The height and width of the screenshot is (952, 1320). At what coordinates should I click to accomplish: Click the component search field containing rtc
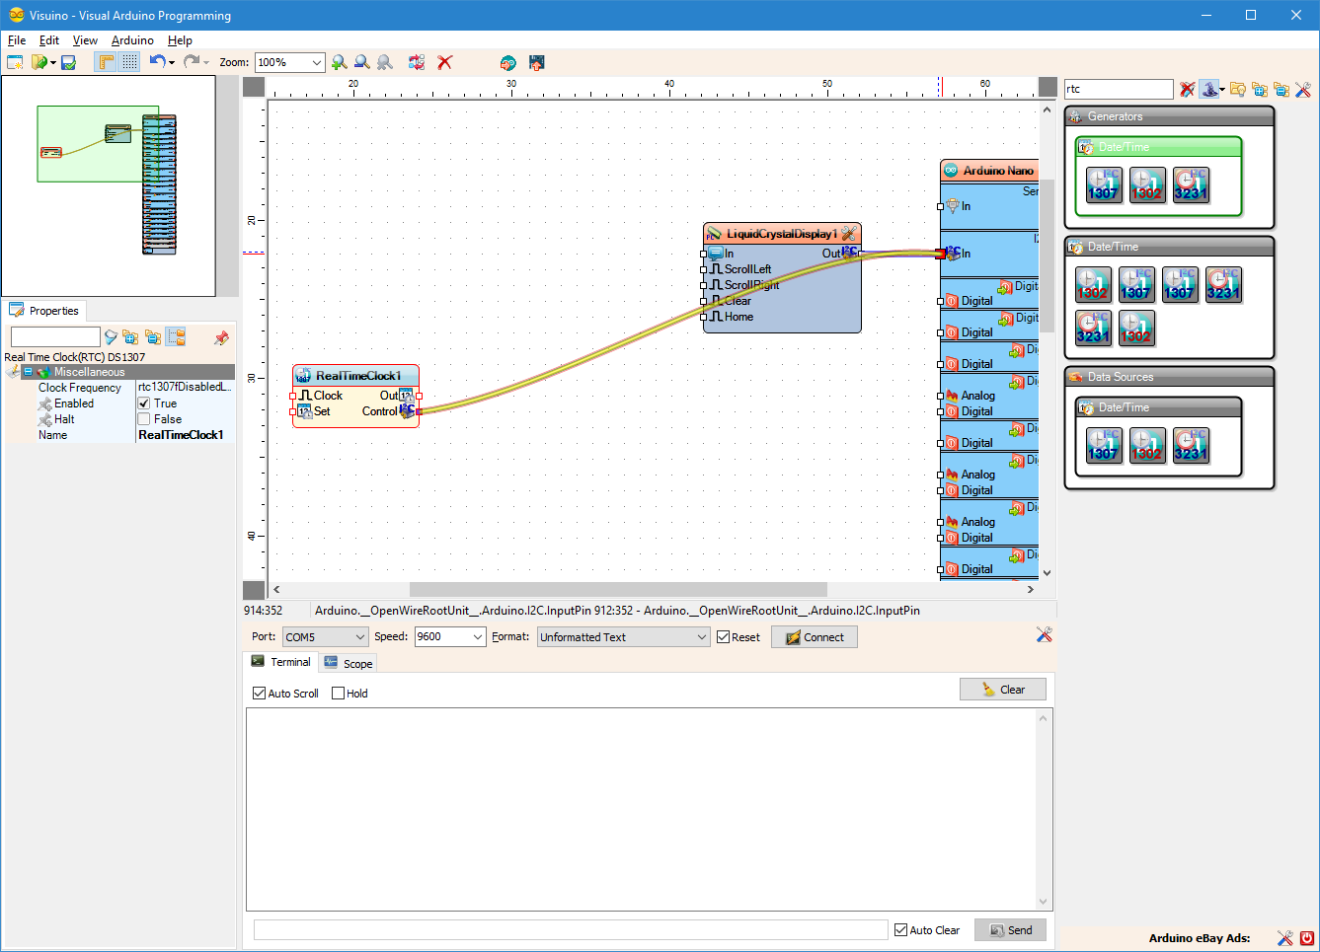pyautogui.click(x=1119, y=89)
